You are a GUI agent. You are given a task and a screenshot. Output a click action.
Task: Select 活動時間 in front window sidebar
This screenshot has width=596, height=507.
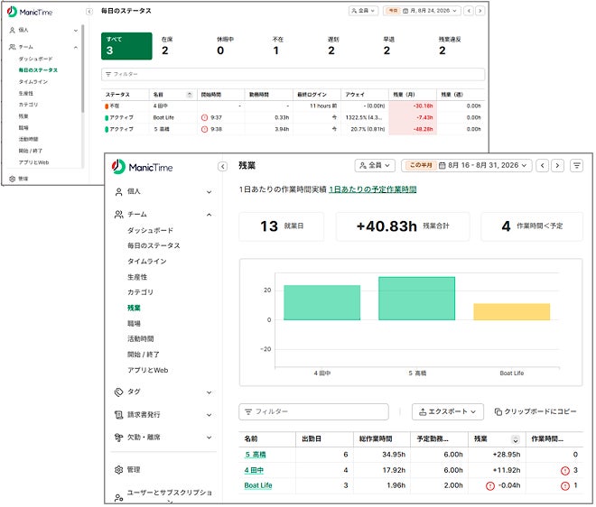coord(140,339)
